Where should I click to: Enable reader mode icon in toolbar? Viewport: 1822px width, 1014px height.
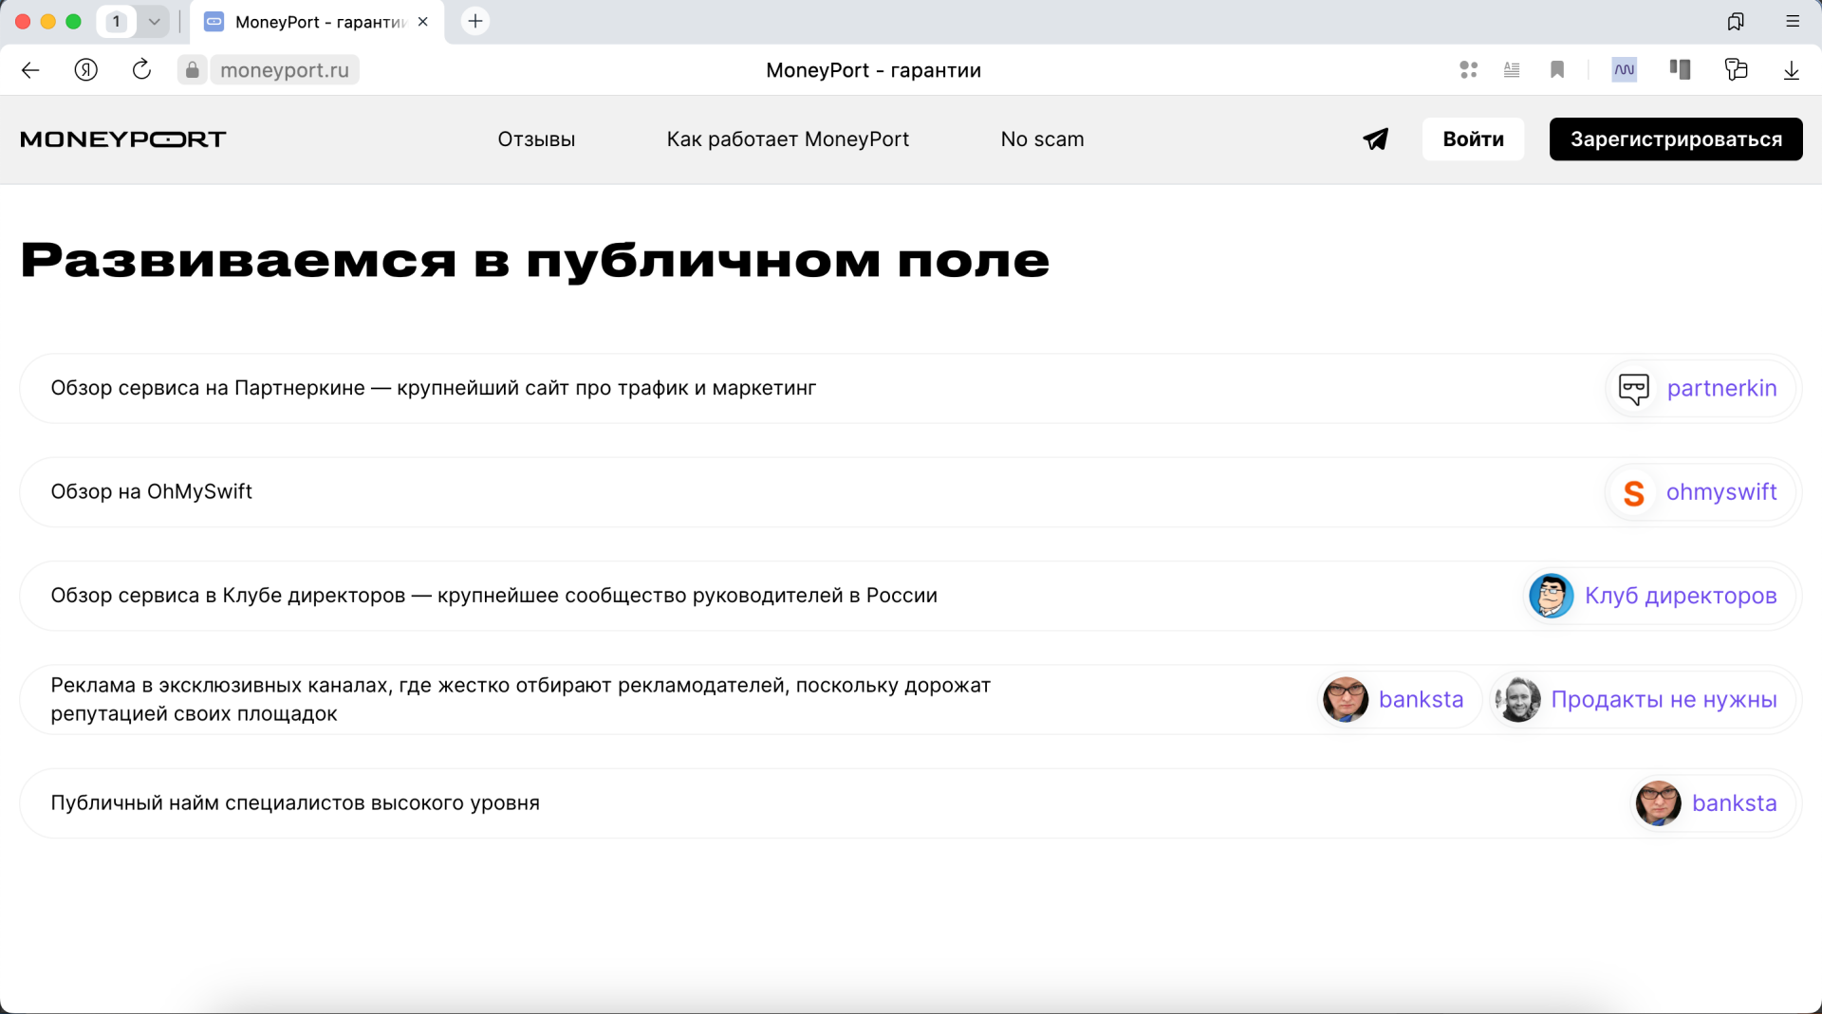point(1512,69)
